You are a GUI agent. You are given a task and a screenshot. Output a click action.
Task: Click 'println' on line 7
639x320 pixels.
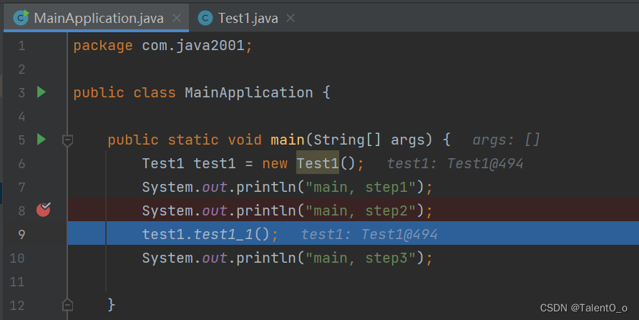(266, 188)
